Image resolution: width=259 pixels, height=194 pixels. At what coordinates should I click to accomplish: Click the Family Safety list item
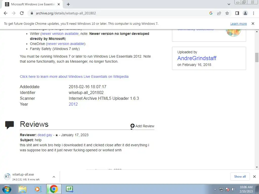click(x=55, y=49)
